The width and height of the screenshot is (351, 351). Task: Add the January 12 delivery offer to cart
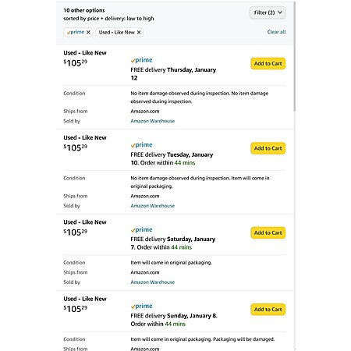268,63
